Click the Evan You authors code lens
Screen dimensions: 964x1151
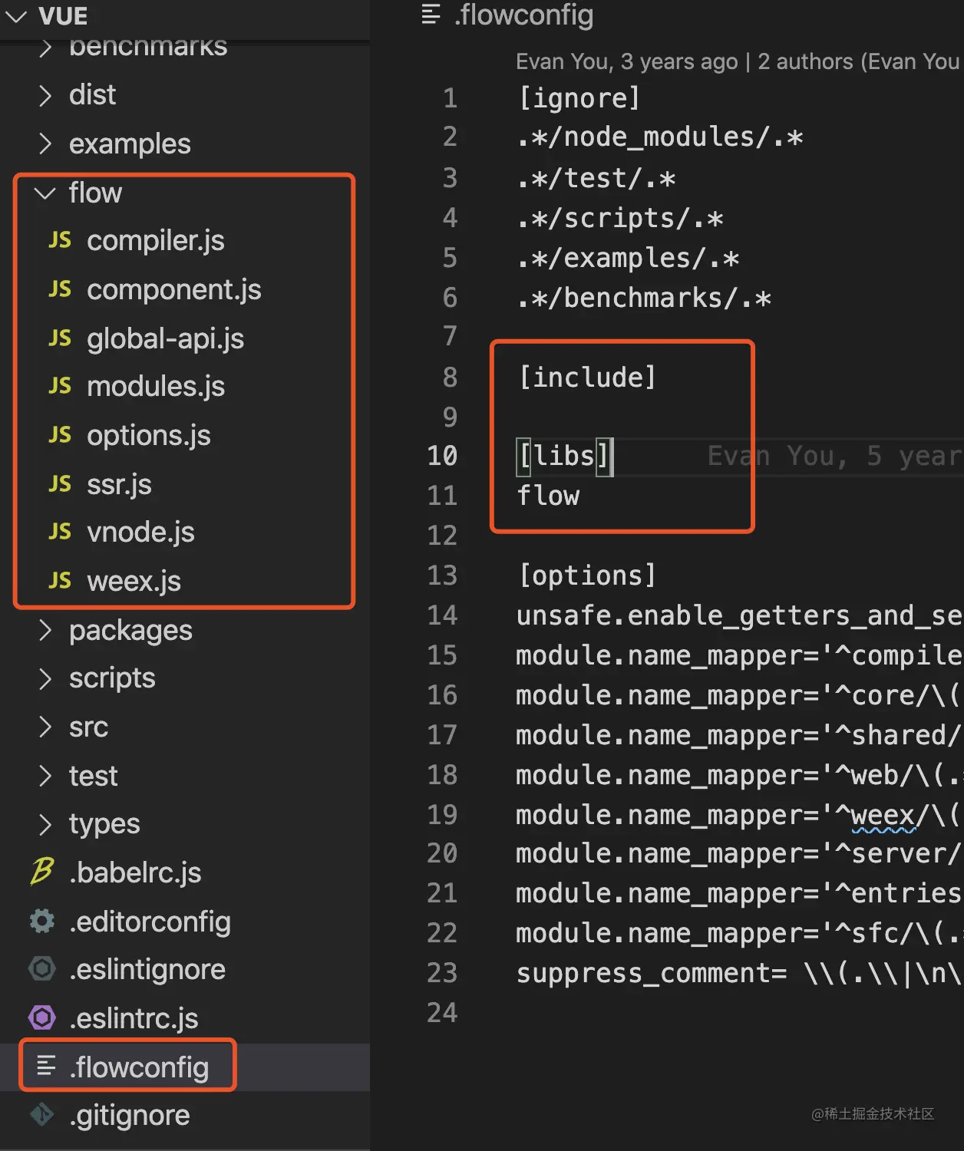[738, 61]
